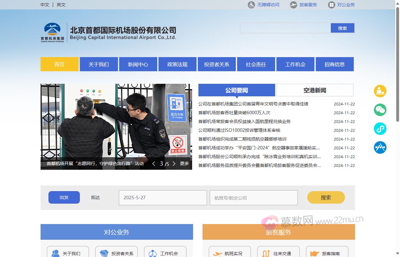
Task: Switch site language to 英文
Action: (x=61, y=5)
